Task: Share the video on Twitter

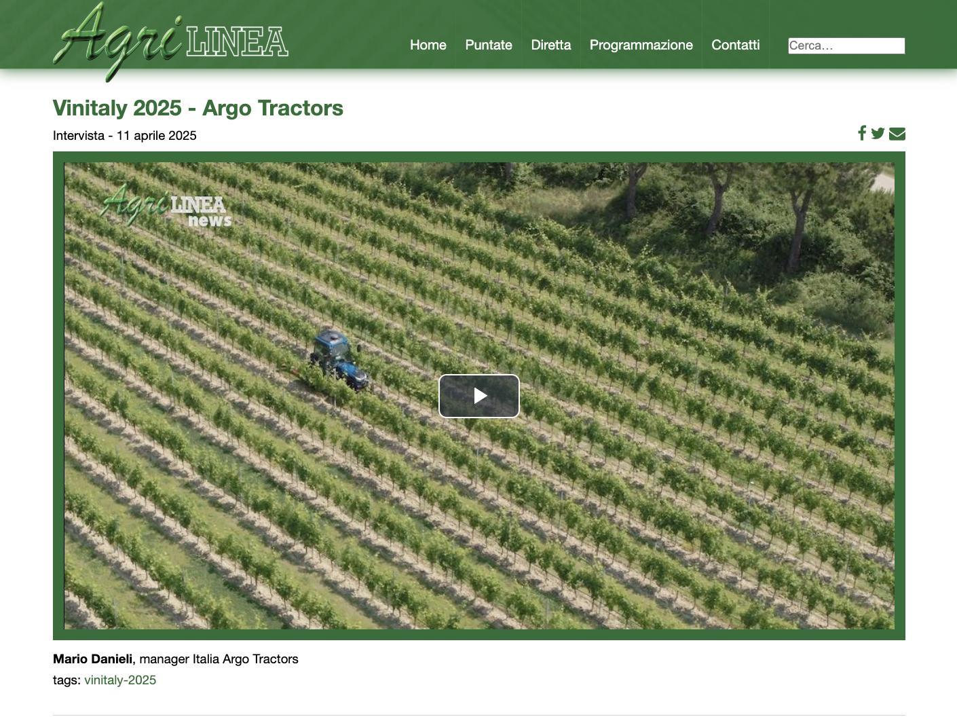Action: [x=878, y=133]
